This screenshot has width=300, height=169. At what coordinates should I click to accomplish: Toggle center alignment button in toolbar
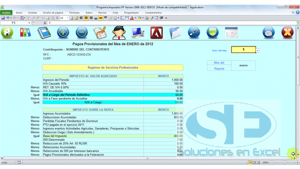(x=86, y=18)
